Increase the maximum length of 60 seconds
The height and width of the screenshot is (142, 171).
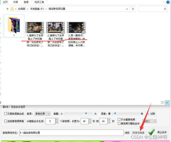click(109, 120)
